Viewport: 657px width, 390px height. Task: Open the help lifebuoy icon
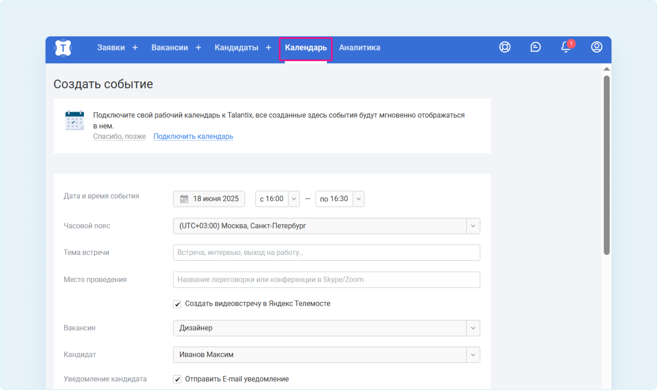coord(505,47)
